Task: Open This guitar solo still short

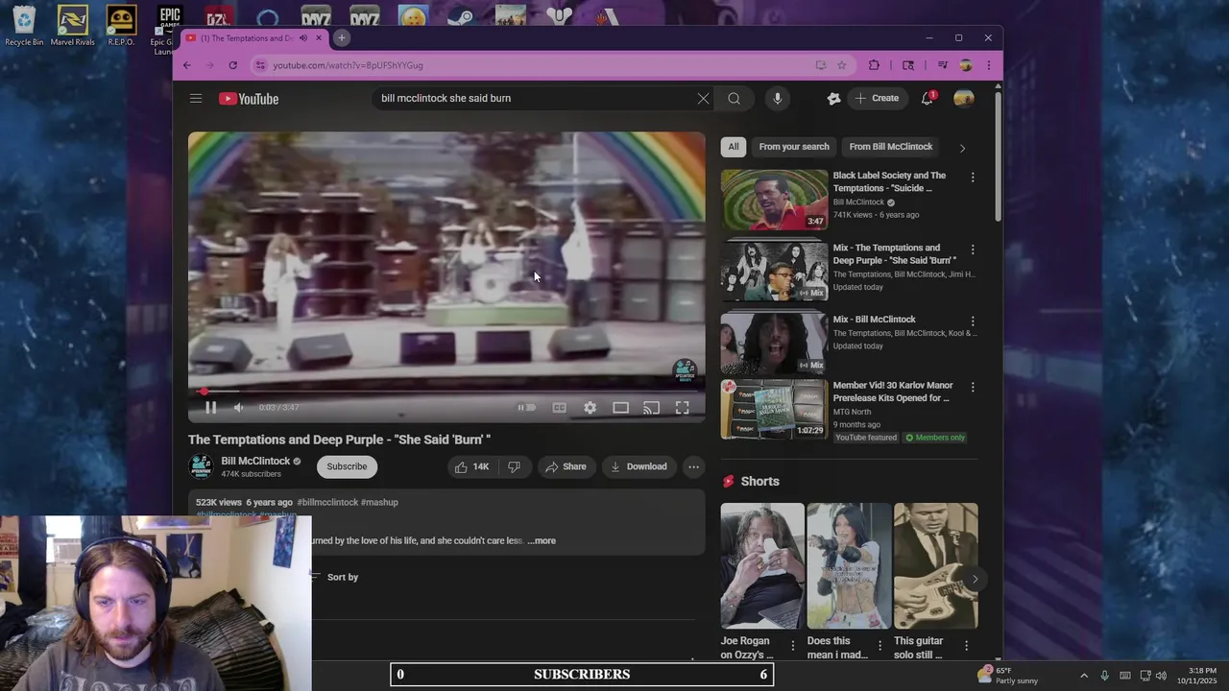Action: pyautogui.click(x=936, y=565)
